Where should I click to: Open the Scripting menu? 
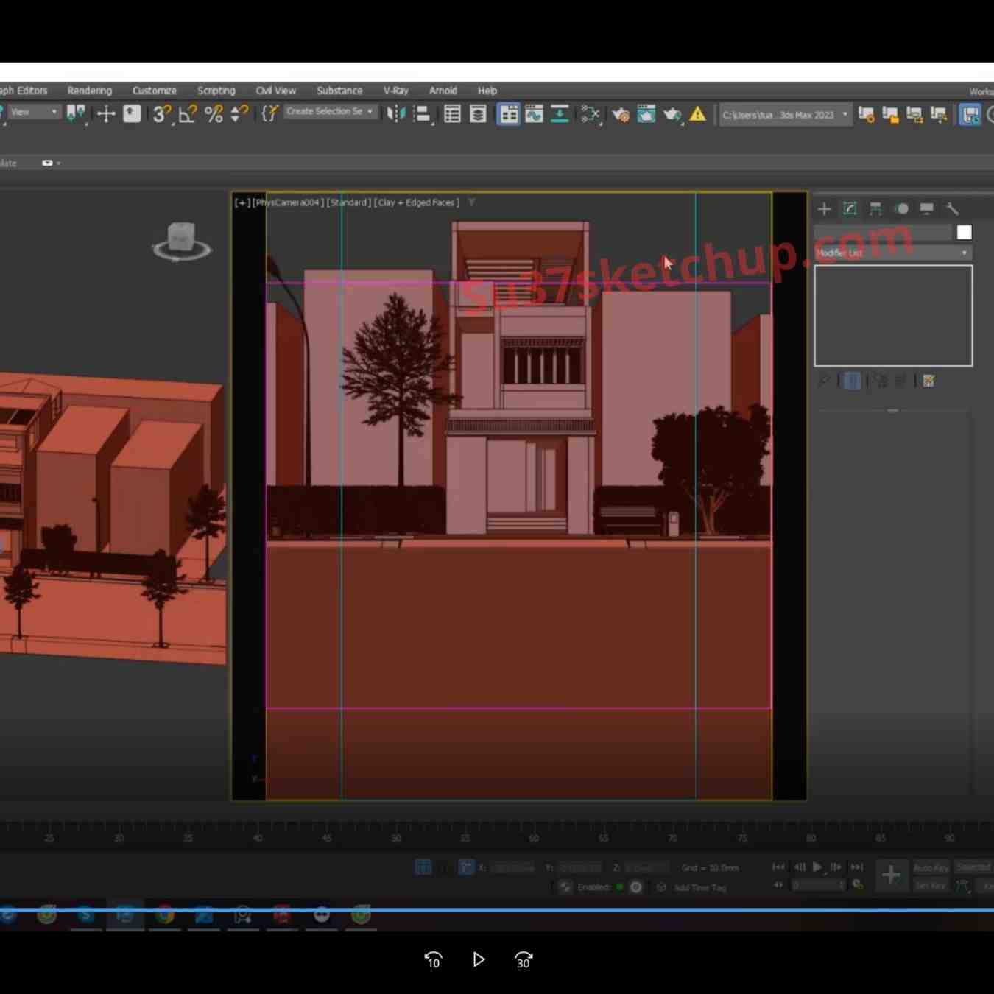click(x=216, y=91)
